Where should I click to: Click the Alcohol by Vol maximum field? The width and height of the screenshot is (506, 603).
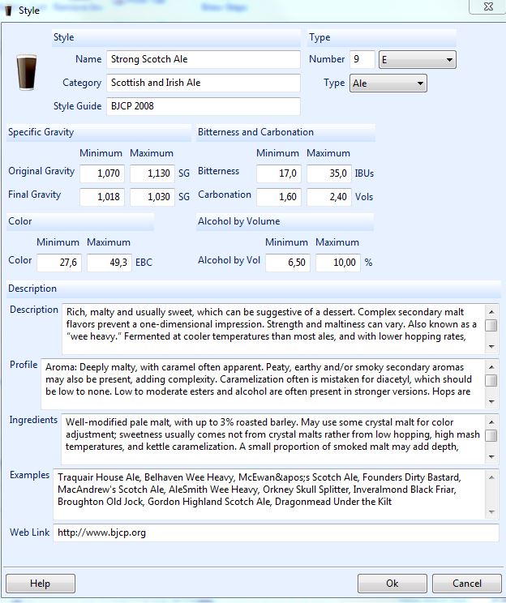338,263
